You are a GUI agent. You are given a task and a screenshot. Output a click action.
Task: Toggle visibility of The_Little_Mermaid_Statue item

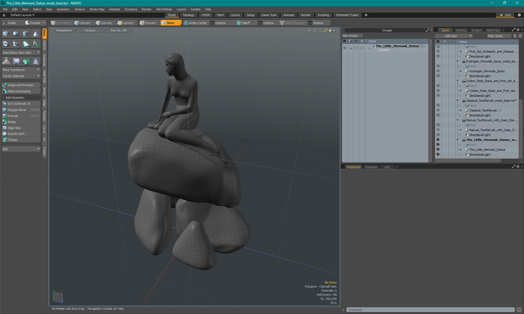[x=438, y=150]
